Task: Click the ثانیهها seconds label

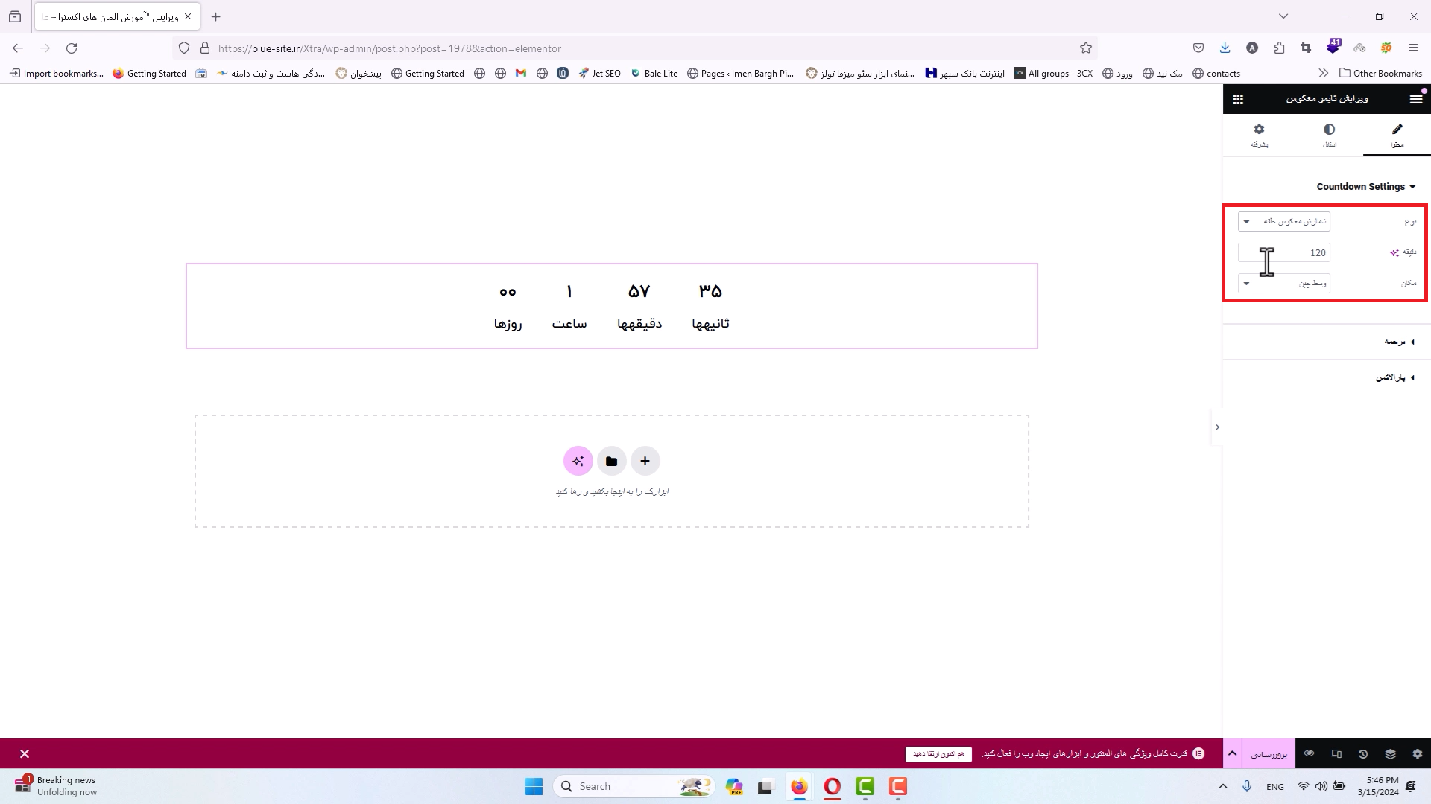Action: 710,324
